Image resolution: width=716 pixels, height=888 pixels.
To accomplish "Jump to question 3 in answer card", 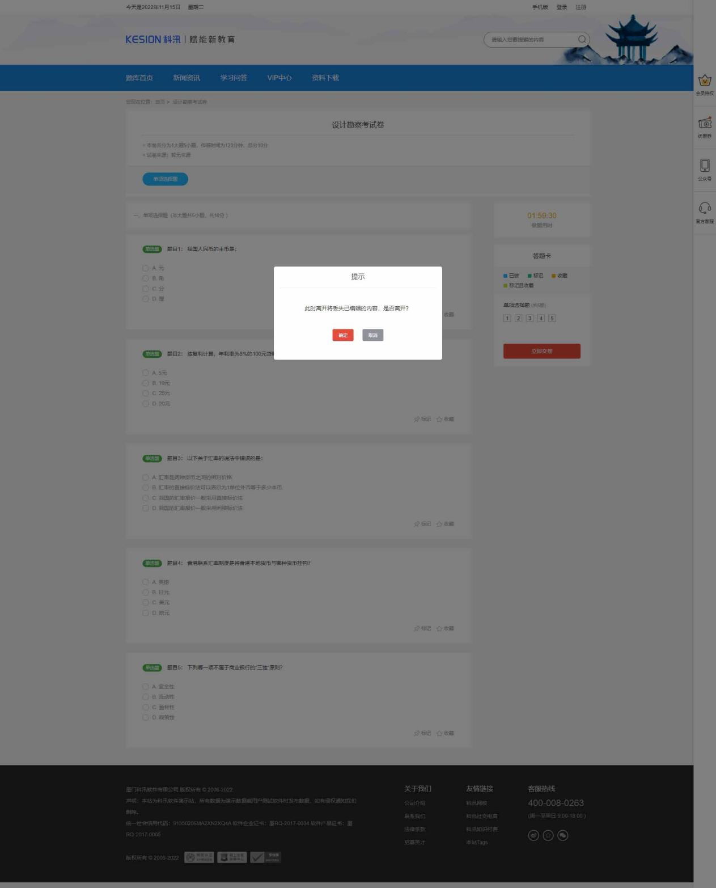I will pyautogui.click(x=529, y=319).
